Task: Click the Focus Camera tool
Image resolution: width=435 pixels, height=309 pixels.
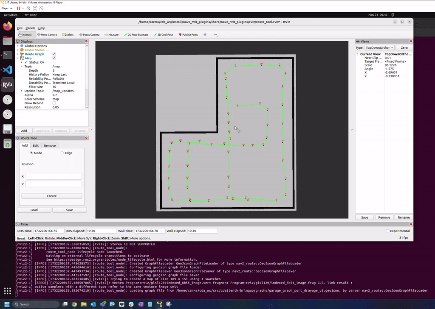Action: pos(89,35)
